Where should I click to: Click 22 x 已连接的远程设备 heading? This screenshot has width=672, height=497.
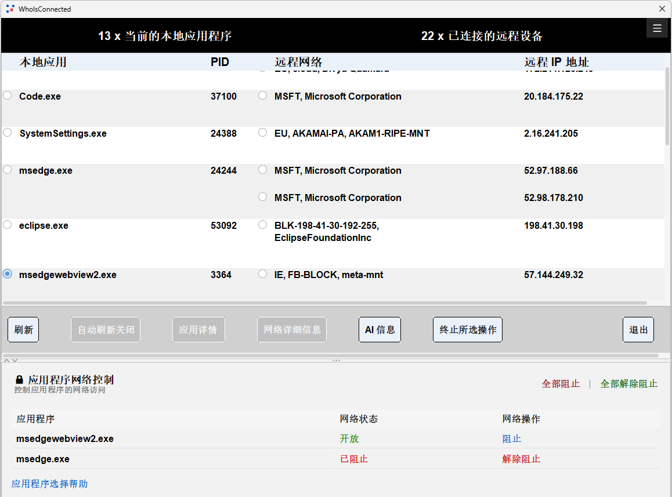[482, 36]
